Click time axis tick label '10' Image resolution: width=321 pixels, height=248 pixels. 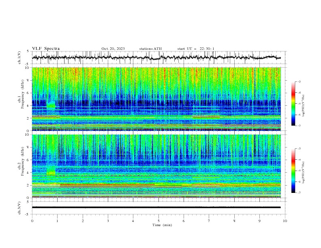285,221
